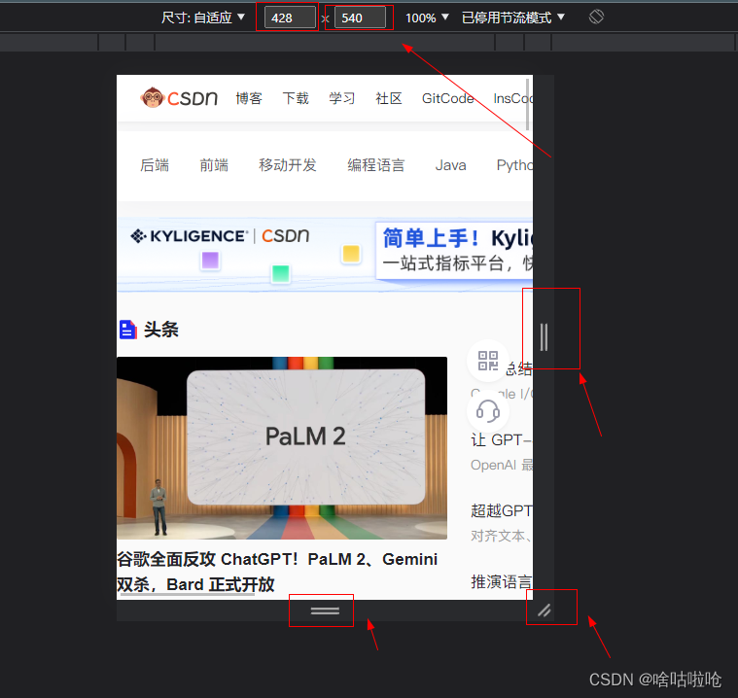Open the PaLM 2 headline image

[x=282, y=448]
